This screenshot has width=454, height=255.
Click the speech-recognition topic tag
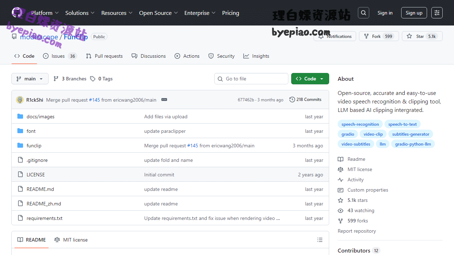[360, 124]
